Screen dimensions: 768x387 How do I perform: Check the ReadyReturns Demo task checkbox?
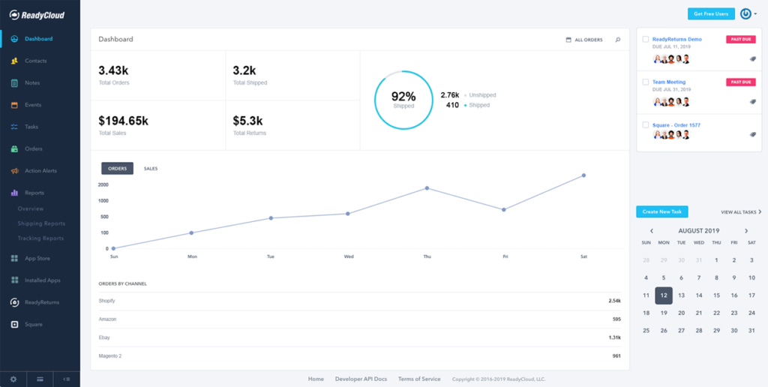pyautogui.click(x=645, y=39)
